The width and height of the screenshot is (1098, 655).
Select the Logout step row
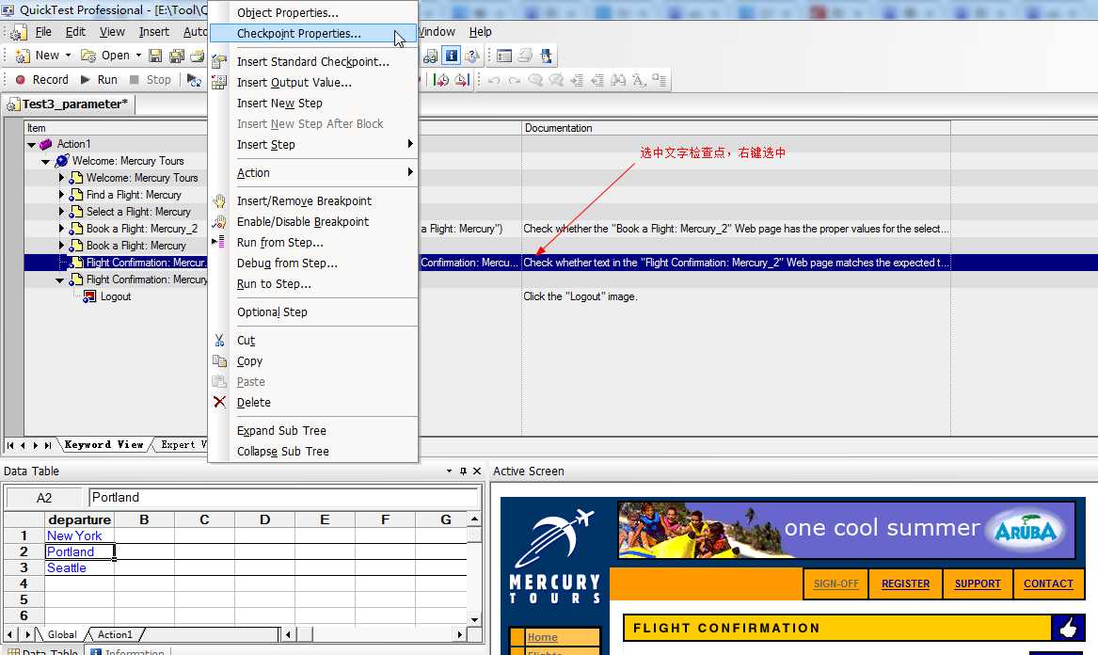116,296
